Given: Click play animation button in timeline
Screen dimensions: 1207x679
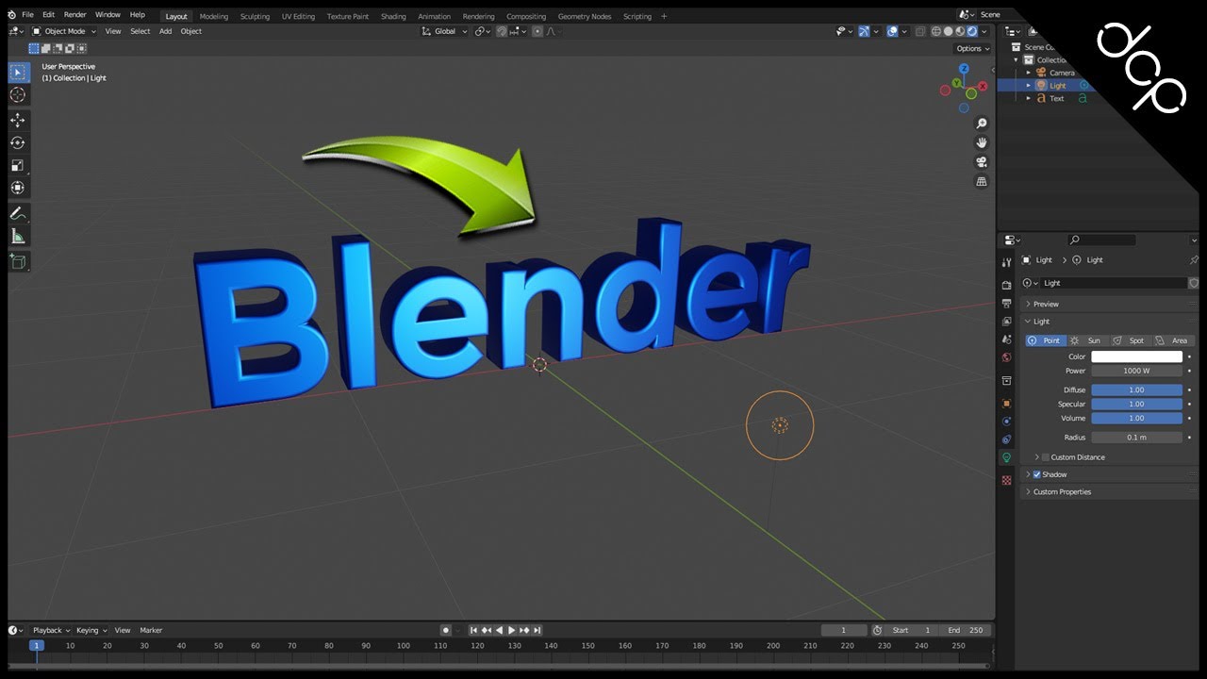Looking at the screenshot, I should click(x=511, y=630).
